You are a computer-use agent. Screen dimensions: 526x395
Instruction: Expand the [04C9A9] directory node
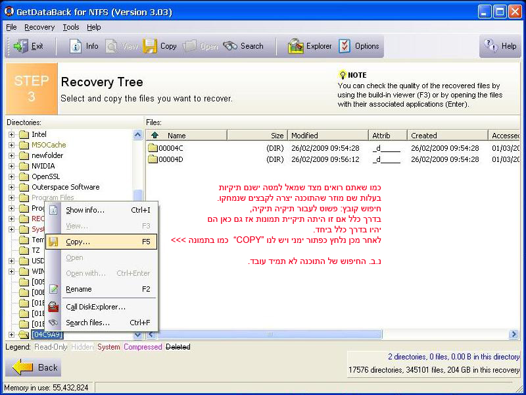pyautogui.click(x=11, y=334)
